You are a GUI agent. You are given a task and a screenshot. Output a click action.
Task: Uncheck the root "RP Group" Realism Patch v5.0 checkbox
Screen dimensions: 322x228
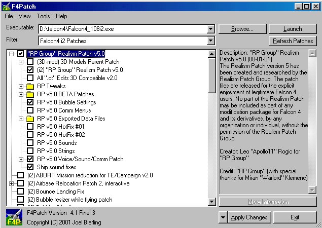20,54
